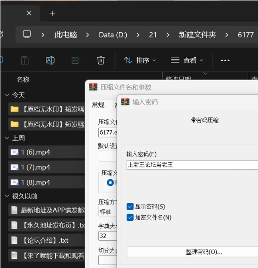Collapse the 很久以前 group
Image resolution: width=258 pixels, height=268 pixels.
coord(7,196)
